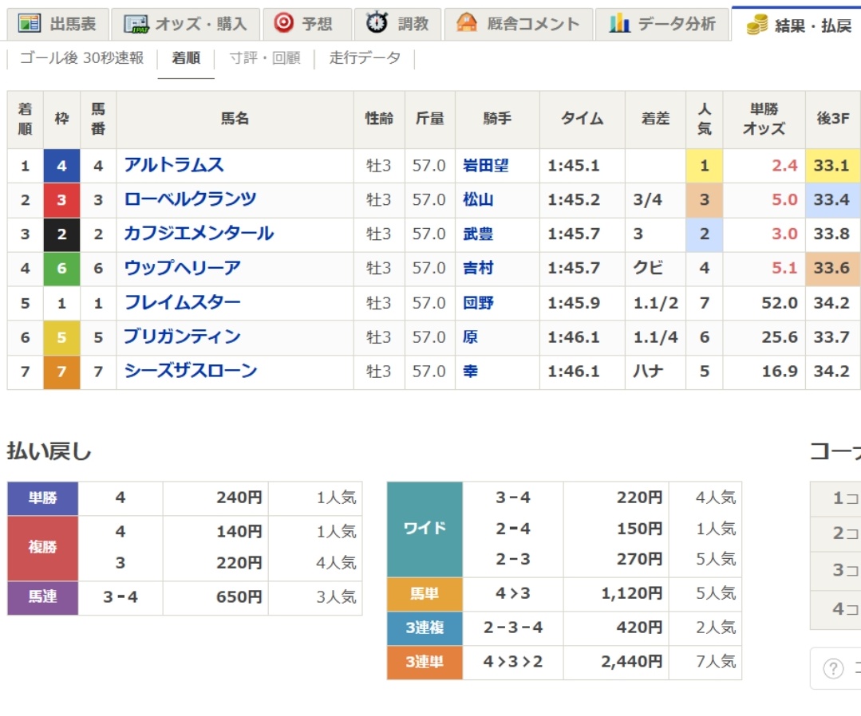Click margin value クビ

click(648, 268)
